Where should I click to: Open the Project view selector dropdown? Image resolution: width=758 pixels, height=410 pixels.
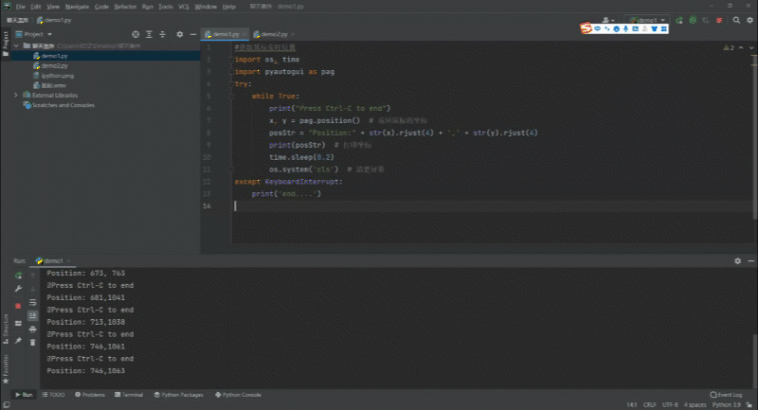click(x=34, y=34)
